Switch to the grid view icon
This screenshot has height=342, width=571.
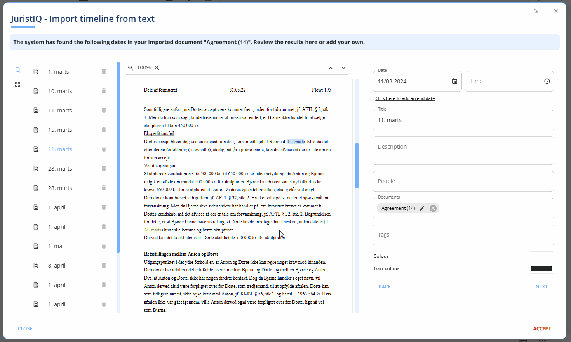pos(17,85)
